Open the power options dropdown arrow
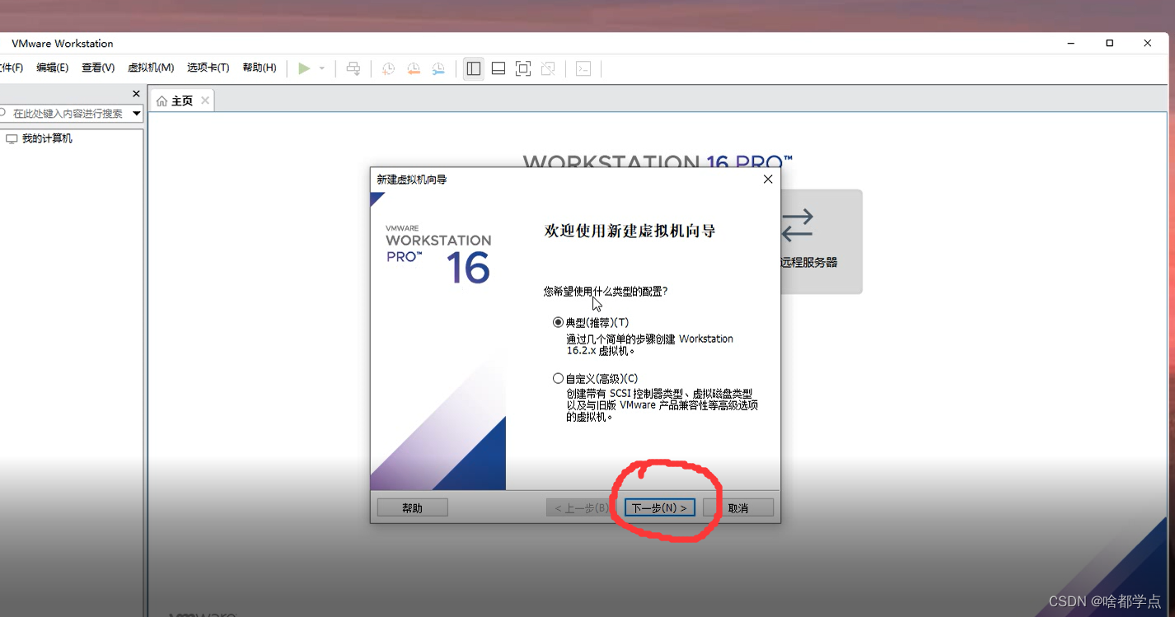This screenshot has width=1175, height=617. pos(322,68)
